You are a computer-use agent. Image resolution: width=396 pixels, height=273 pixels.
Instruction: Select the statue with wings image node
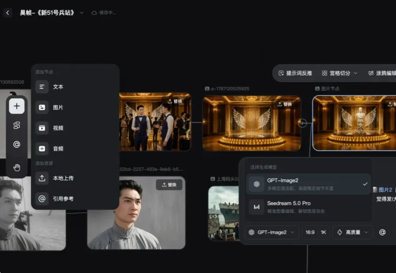pyautogui.click(x=354, y=123)
